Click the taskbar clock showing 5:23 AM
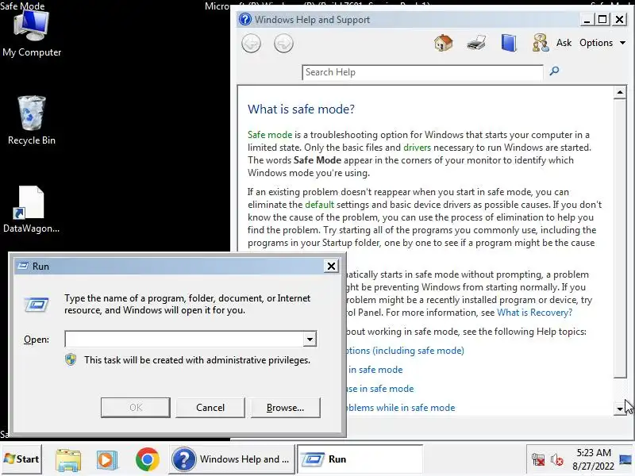Screen dimensions: 635x476 [x=593, y=459]
